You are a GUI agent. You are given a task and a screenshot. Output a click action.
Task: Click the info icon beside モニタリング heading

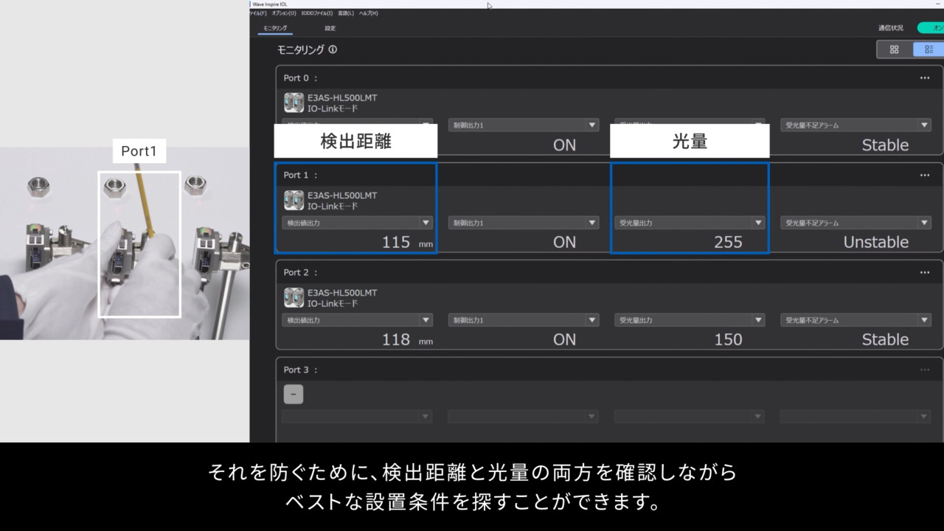tap(333, 50)
